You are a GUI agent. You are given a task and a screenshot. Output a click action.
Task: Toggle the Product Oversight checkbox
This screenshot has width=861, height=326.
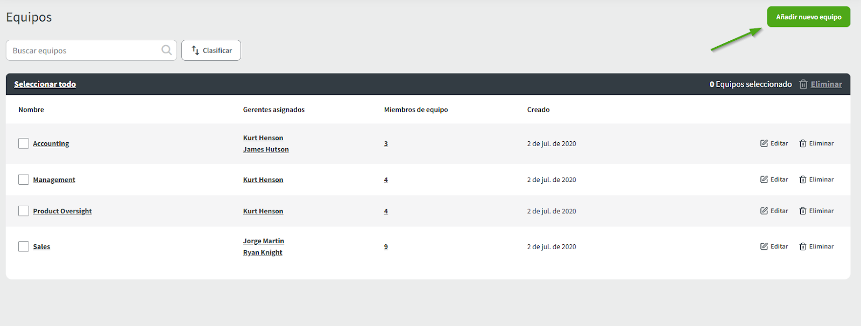(x=24, y=211)
